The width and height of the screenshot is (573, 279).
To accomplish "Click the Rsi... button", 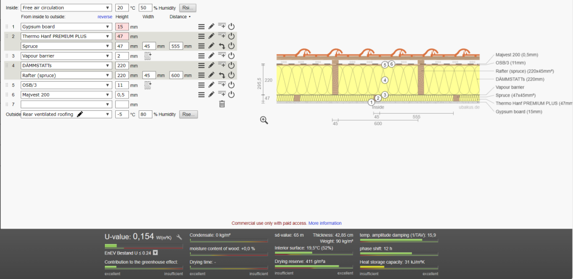I will (x=188, y=7).
